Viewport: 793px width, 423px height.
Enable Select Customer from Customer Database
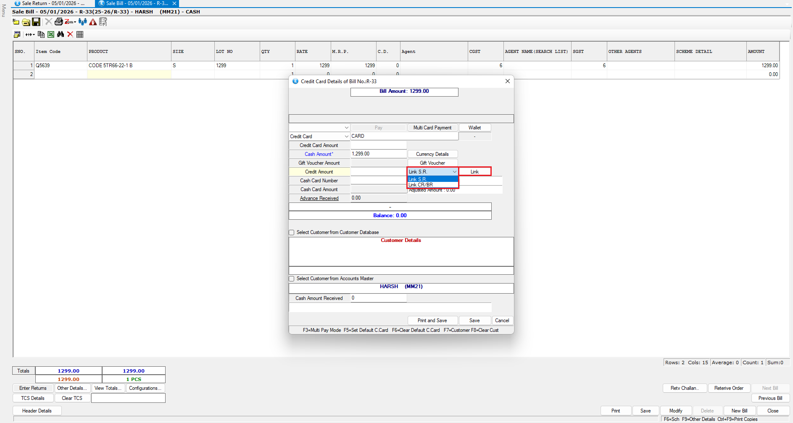click(292, 232)
